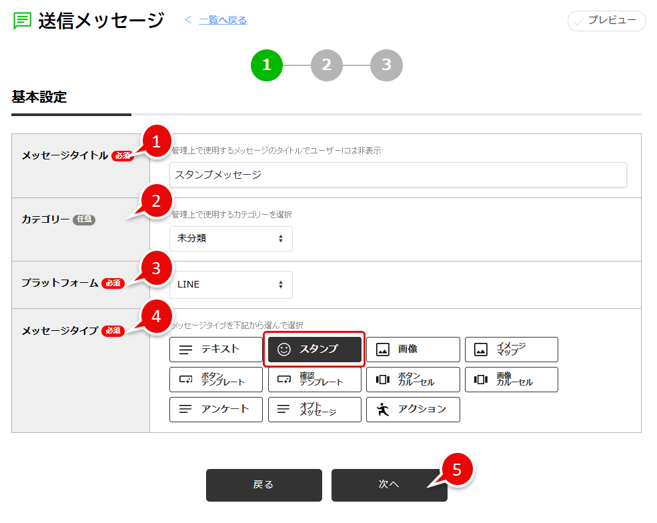Open the カテゴリー dropdown showing 未分類
Screen dimensions: 657x523
click(x=231, y=238)
